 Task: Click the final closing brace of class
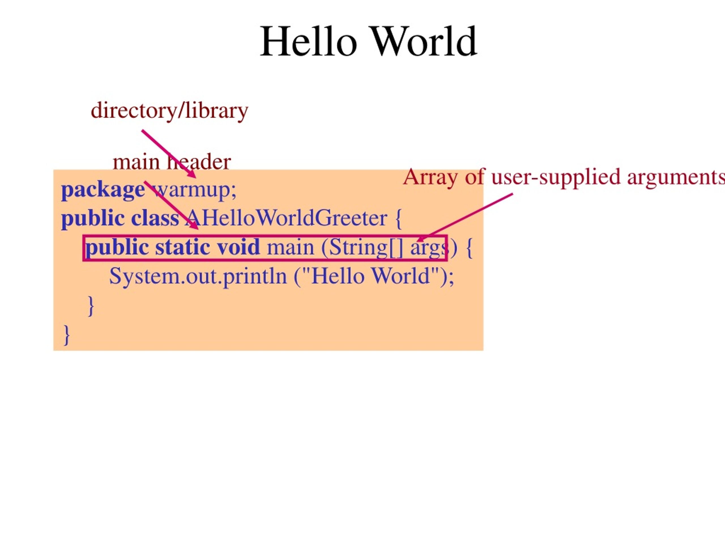coord(67,335)
